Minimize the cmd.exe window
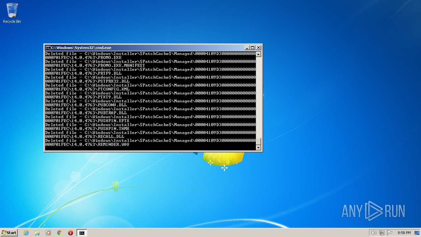 pos(247,48)
